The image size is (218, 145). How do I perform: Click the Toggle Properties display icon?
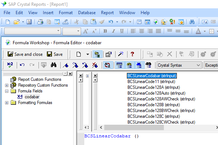(x=109, y=54)
